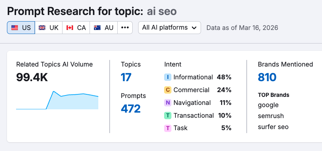The image size is (322, 151).
Task: Click the chevron arrow beside All AI platforms
Action: point(194,28)
